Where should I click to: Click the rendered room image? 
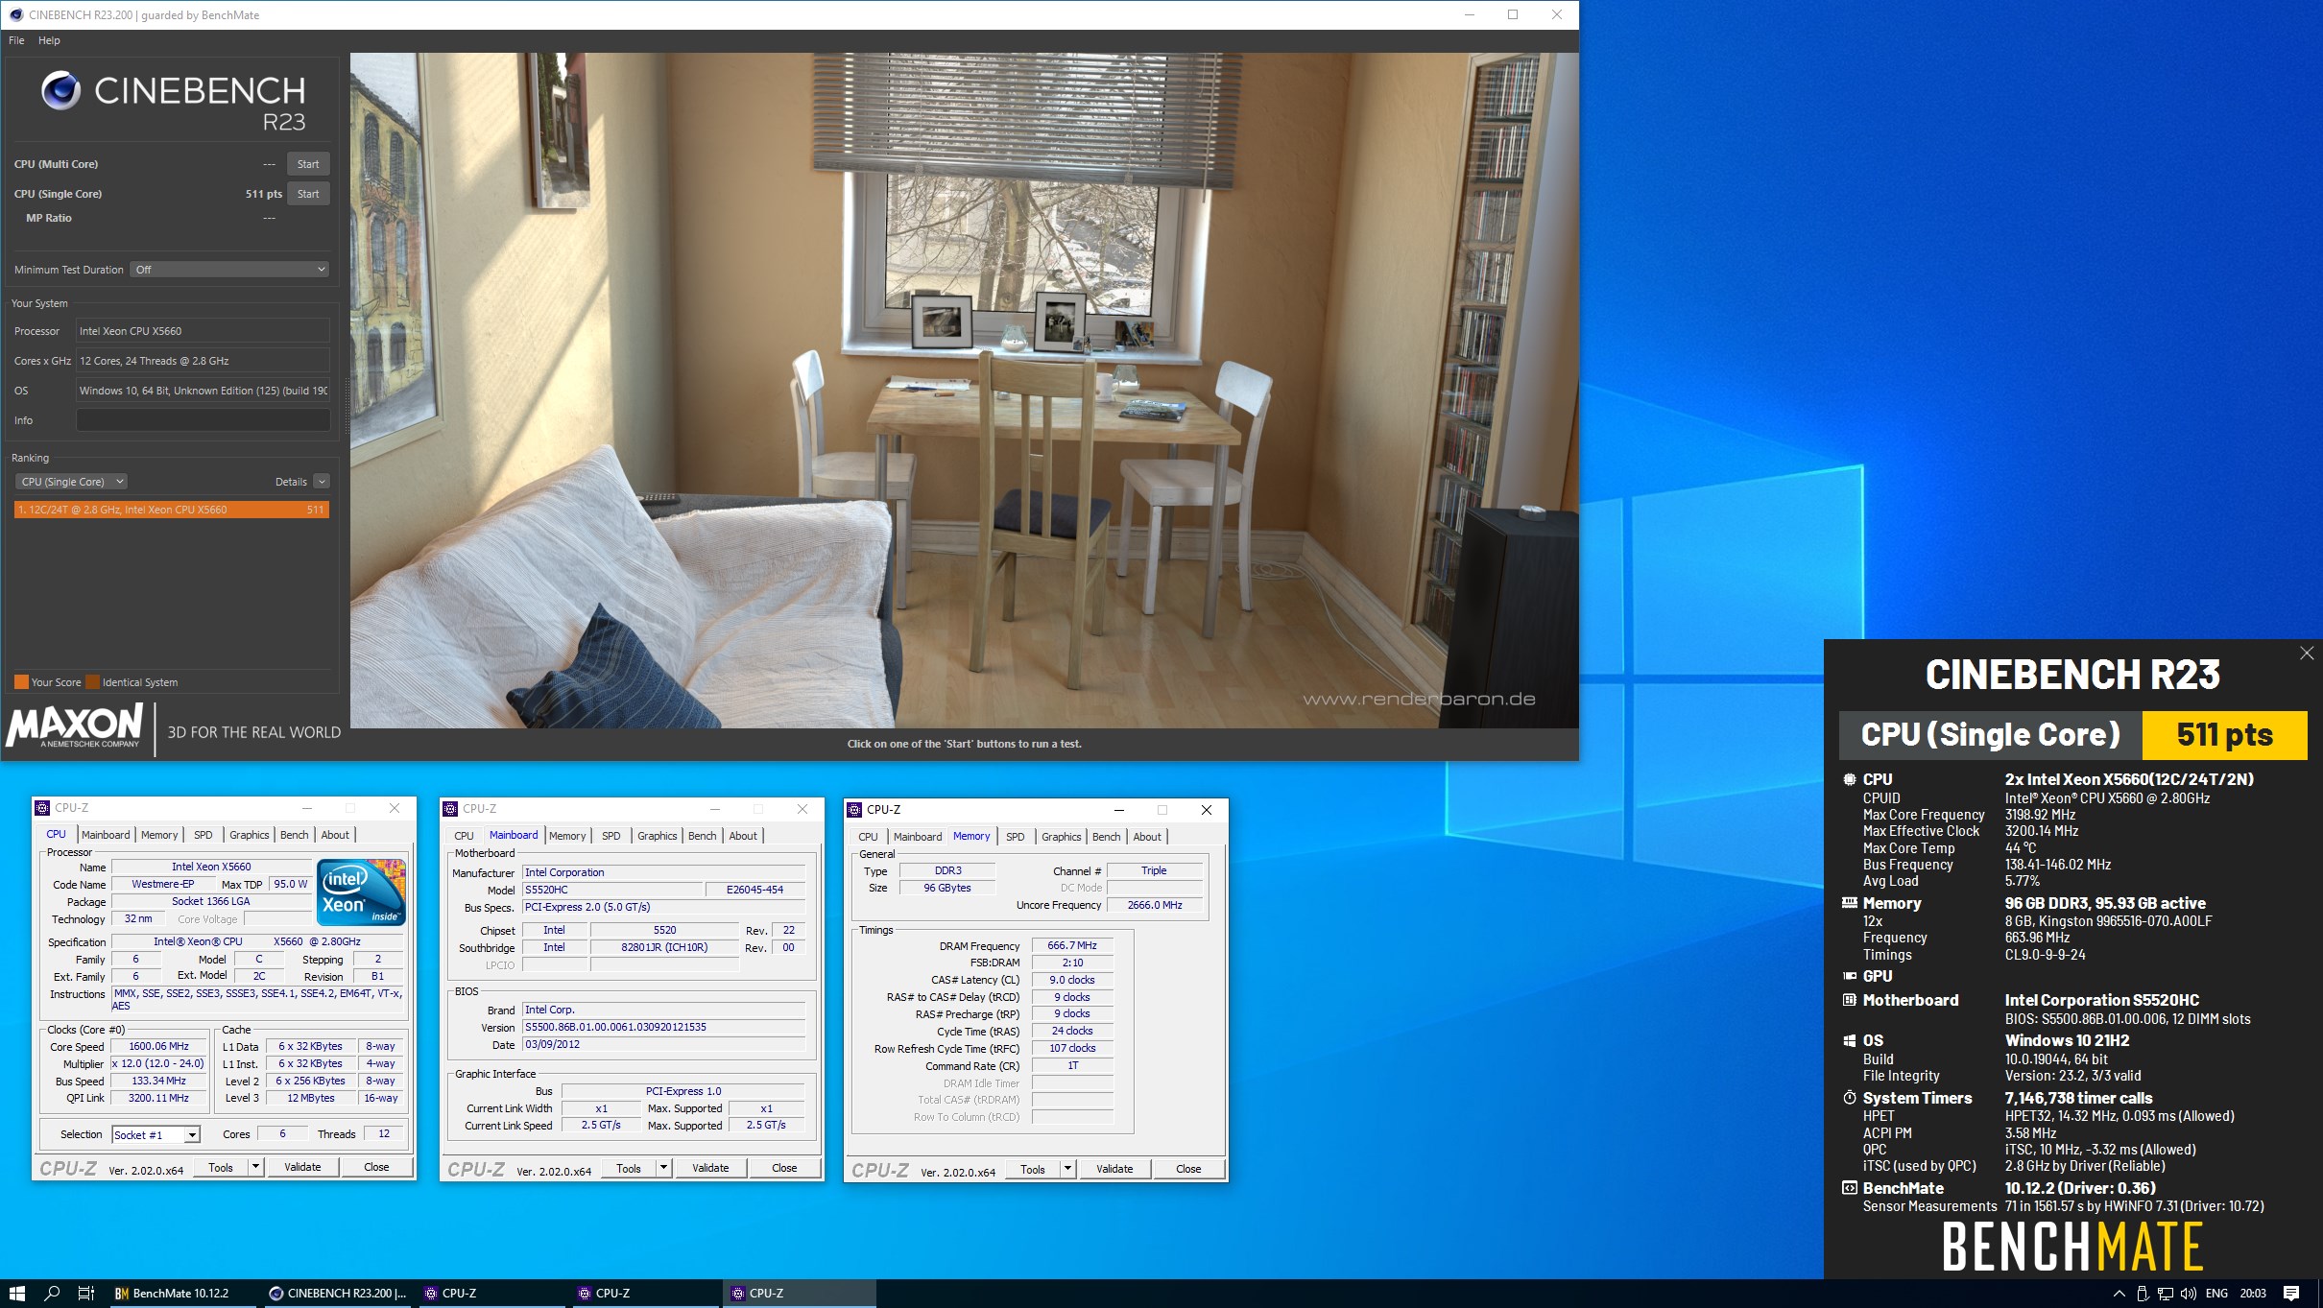[x=964, y=390]
